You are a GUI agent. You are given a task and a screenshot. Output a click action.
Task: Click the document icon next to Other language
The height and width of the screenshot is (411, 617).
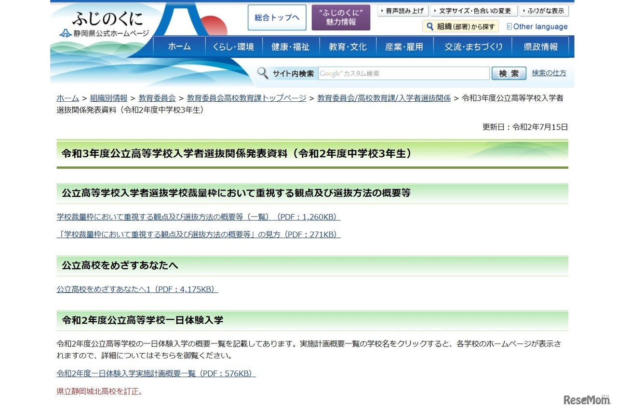point(509,27)
